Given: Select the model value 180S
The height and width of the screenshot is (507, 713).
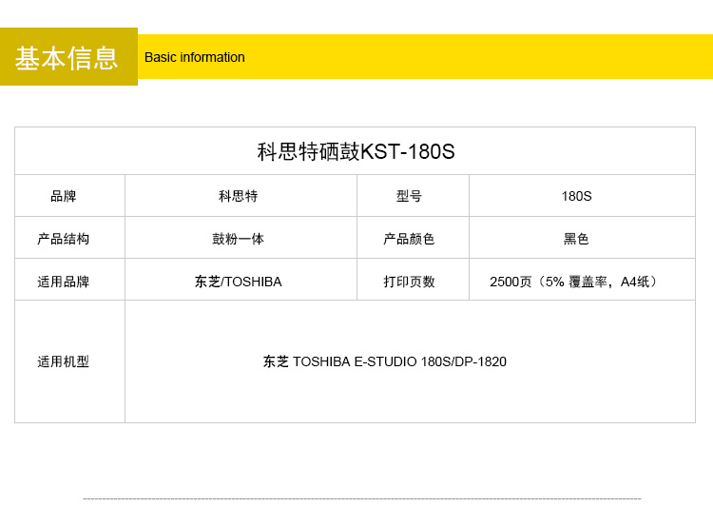Looking at the screenshot, I should coord(576,196).
